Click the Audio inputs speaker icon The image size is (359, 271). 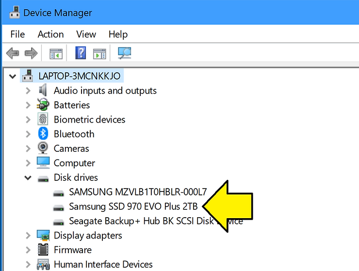tap(43, 90)
